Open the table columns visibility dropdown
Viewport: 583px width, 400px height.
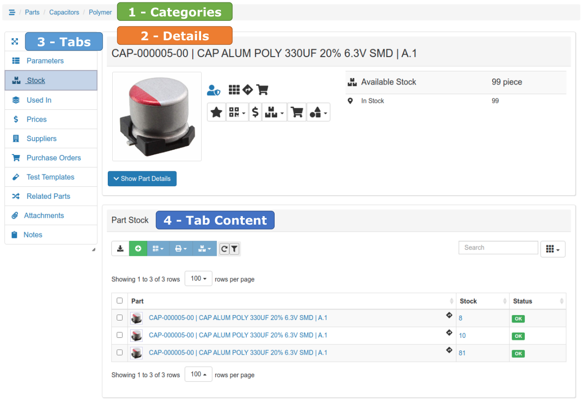coord(552,249)
